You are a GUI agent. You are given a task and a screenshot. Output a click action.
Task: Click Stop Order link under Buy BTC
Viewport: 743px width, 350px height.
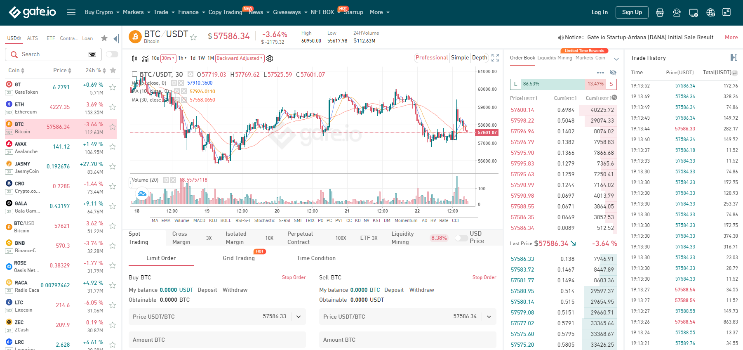coord(294,277)
